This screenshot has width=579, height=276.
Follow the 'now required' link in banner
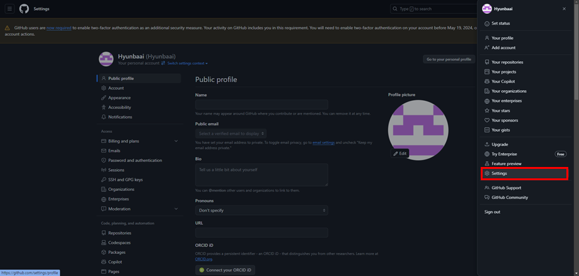pos(59,28)
